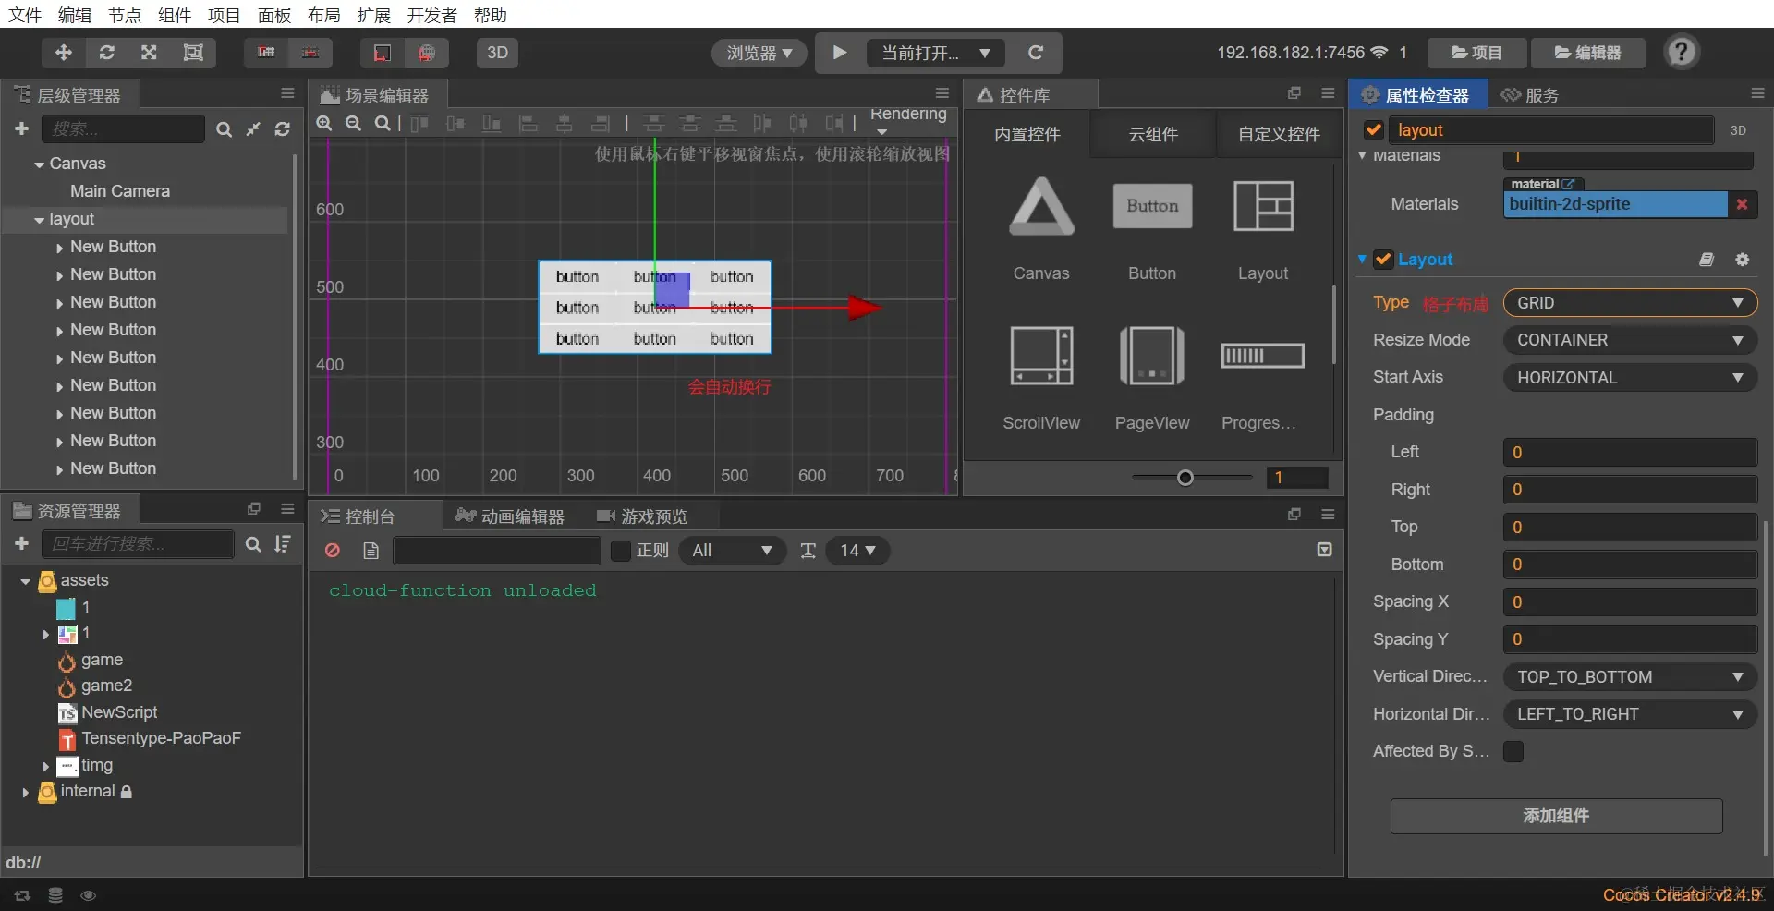This screenshot has height=911, width=1774.
Task: Add the PageView widget from the library
Action: pos(1152,378)
